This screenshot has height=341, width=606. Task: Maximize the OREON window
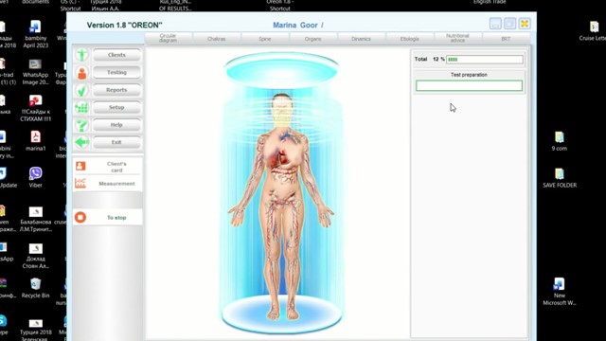tap(509, 24)
